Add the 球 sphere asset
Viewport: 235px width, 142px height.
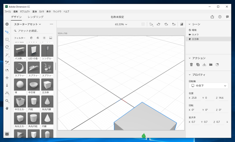(20, 85)
